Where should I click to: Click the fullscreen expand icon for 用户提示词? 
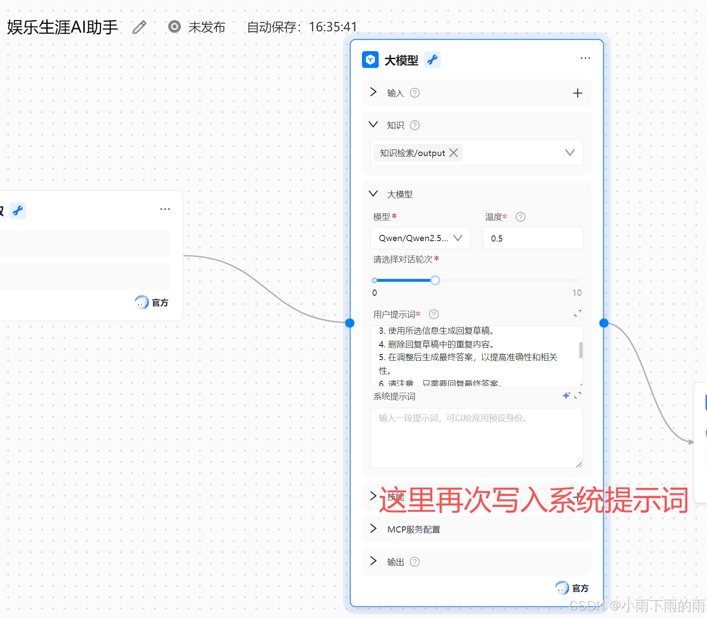pyautogui.click(x=577, y=313)
